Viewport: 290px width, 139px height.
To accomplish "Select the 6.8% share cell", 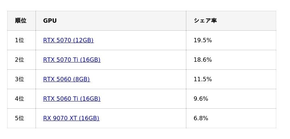I will point(231,118).
